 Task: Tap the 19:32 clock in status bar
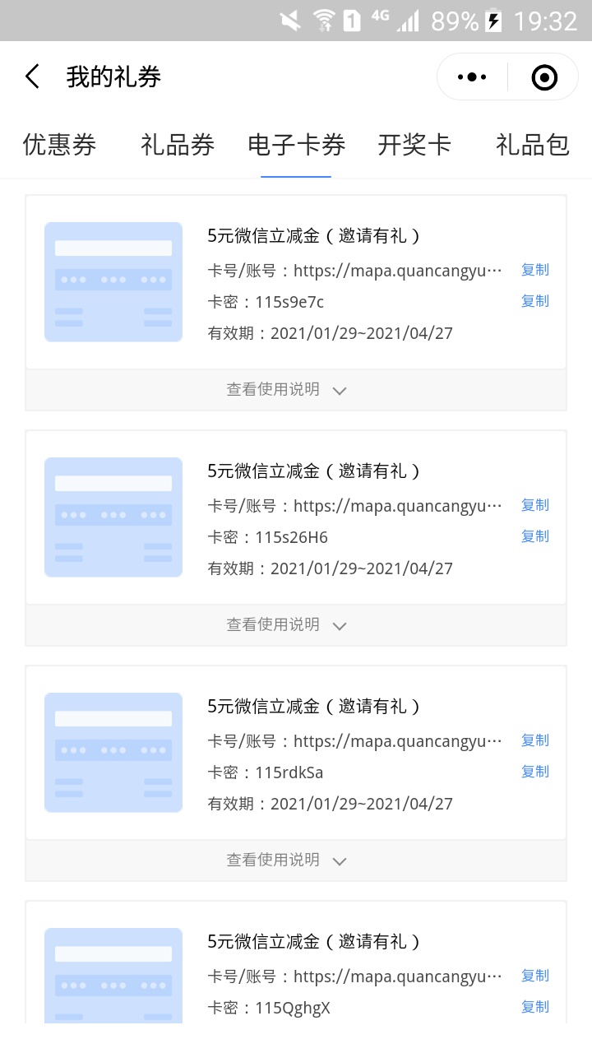[545, 21]
